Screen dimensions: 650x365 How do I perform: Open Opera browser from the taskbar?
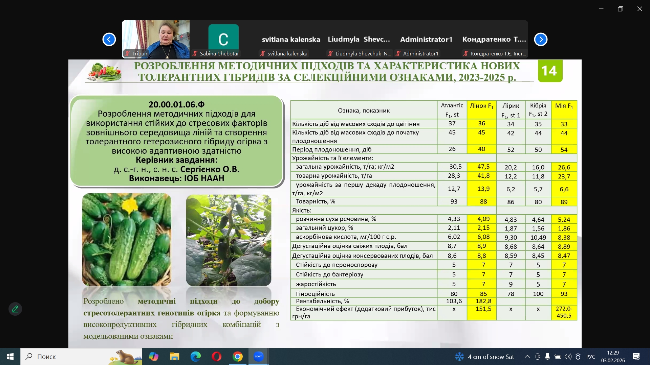(217, 357)
